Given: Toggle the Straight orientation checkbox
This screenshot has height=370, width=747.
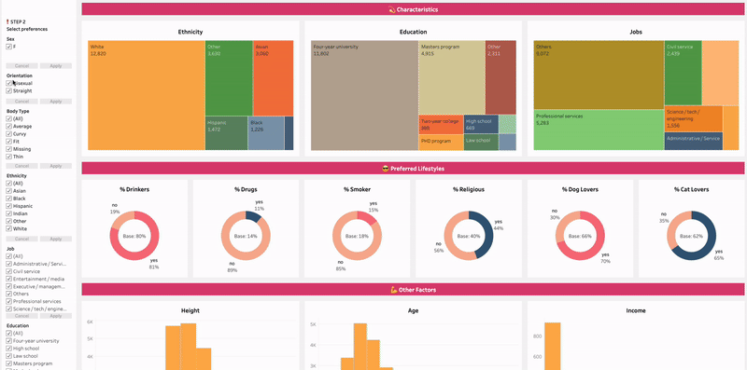Looking at the screenshot, I should (8, 90).
